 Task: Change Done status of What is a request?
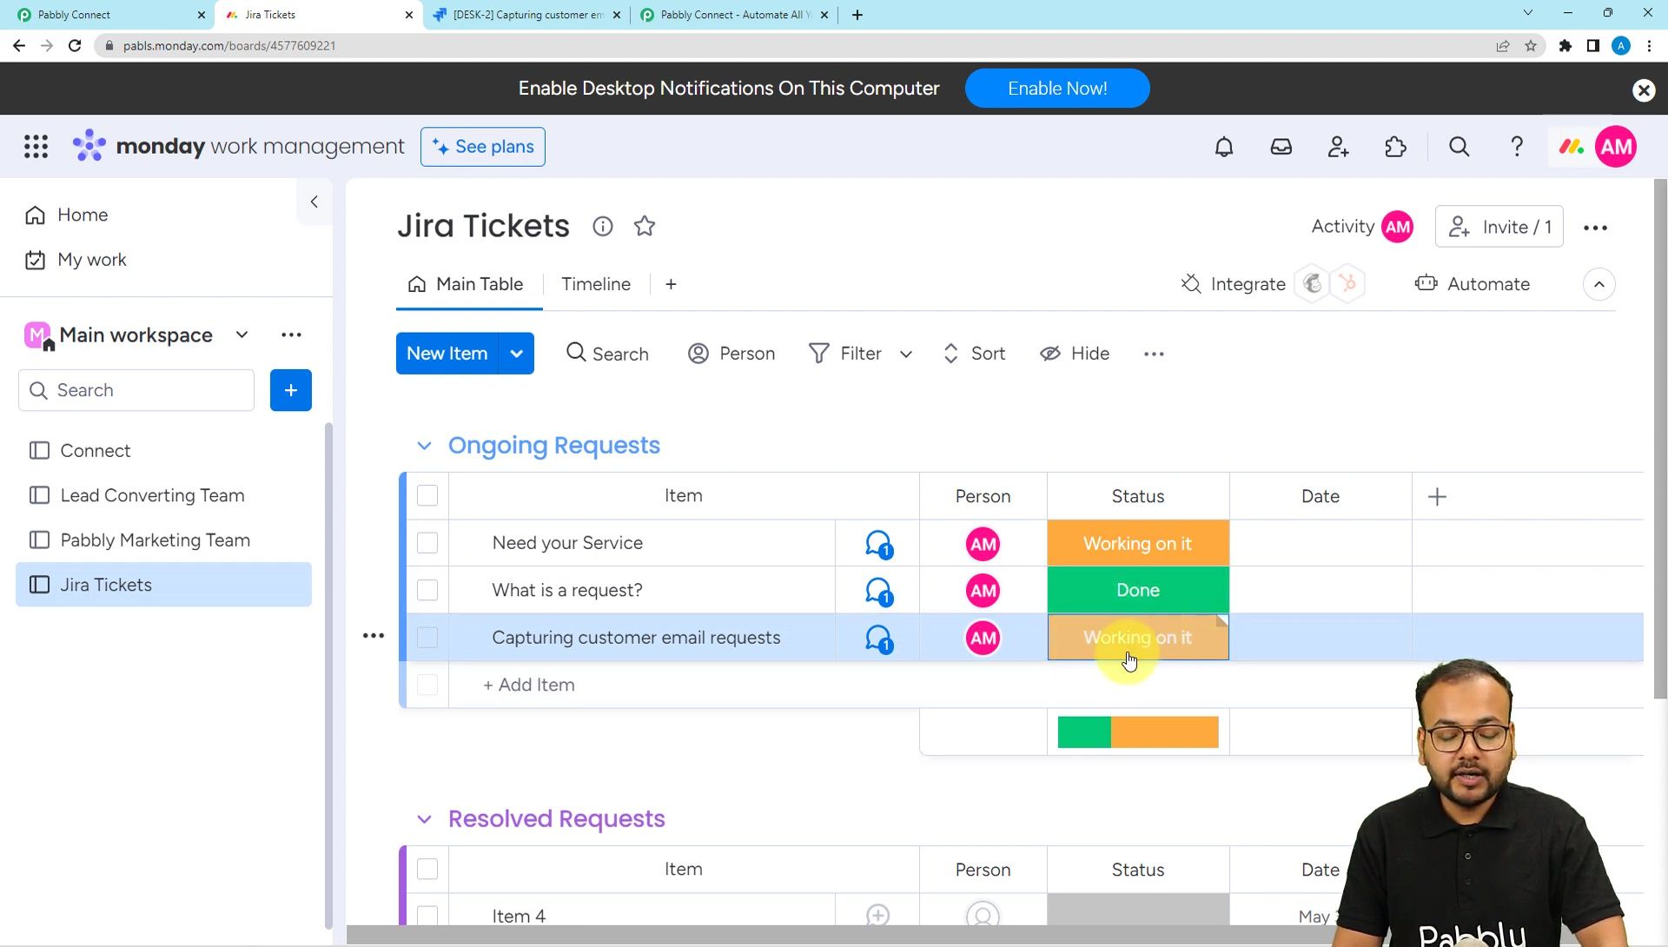tap(1138, 591)
